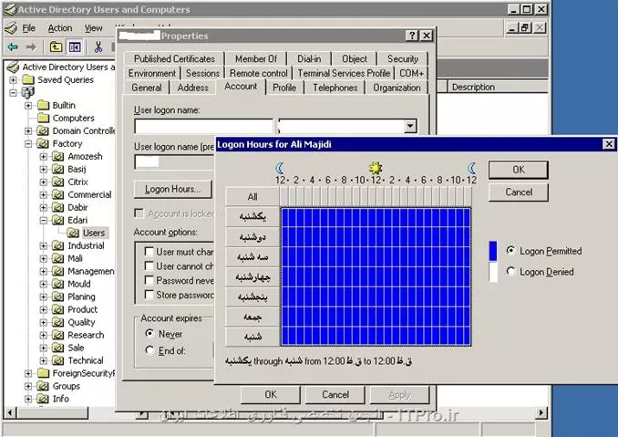This screenshot has height=437, width=618.
Task: Select Logon Denied radio button
Action: pyautogui.click(x=510, y=271)
